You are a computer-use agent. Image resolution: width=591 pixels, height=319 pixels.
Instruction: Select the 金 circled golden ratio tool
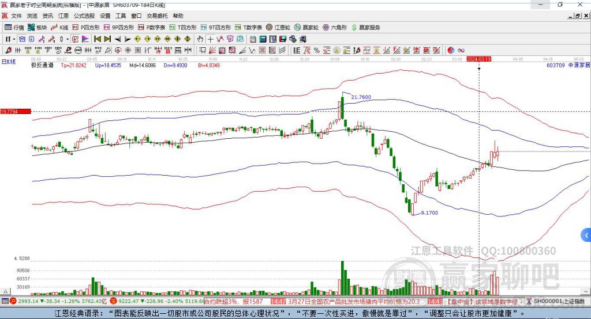[336, 50]
